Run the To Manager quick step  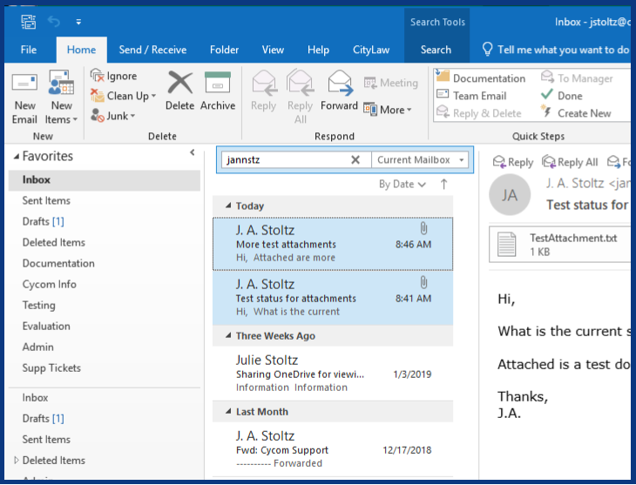point(577,77)
